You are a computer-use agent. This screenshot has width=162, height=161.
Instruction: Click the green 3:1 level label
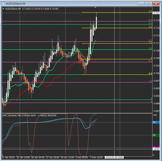coord(150,23)
